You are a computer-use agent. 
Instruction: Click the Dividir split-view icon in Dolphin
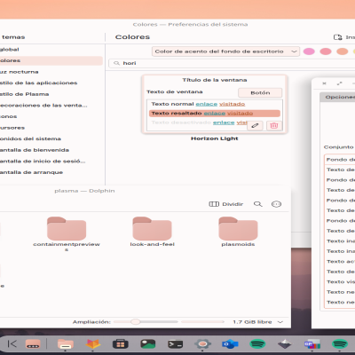214,204
